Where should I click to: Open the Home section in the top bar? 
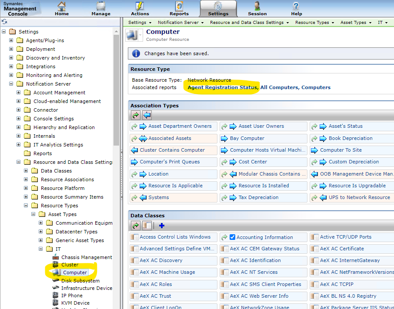(x=62, y=9)
